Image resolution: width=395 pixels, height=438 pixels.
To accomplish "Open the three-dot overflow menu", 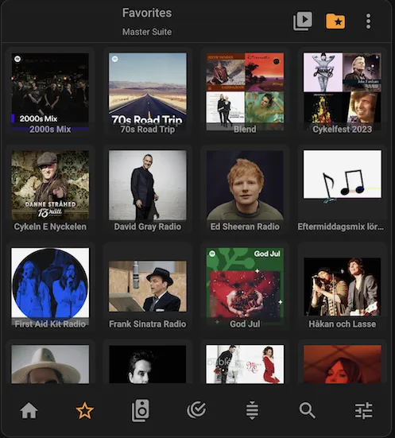I will click(x=369, y=21).
